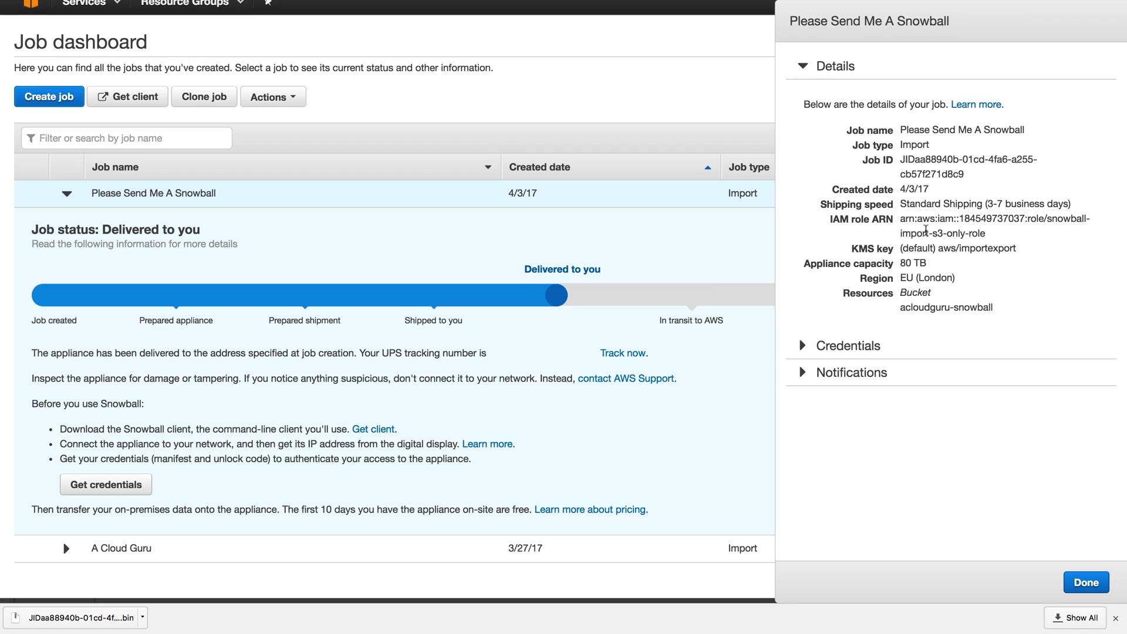The height and width of the screenshot is (634, 1127).
Task: Click the filter funnel icon in search box
Action: click(x=31, y=139)
